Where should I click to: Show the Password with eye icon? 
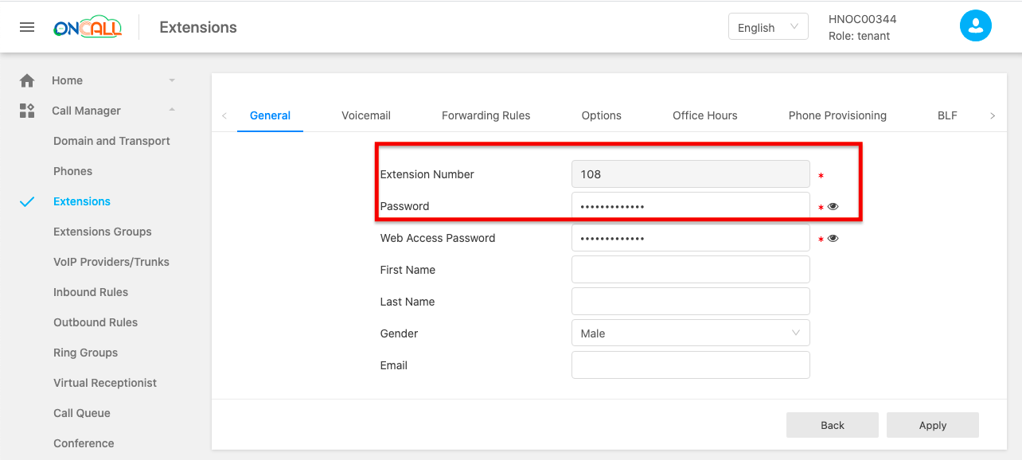click(833, 206)
